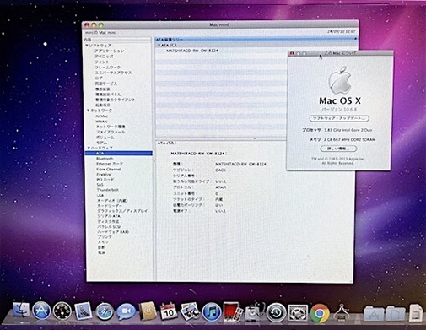426x330 pixels.
Task: Select FireWire in the sidebar
Action: pyautogui.click(x=104, y=175)
